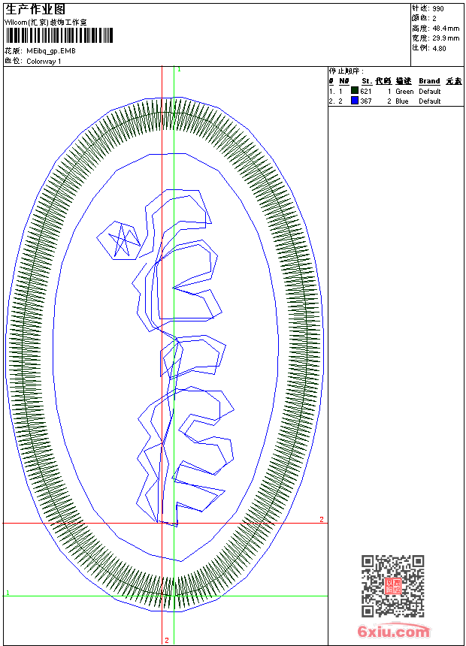Select the 'Blue' description text

(x=401, y=101)
